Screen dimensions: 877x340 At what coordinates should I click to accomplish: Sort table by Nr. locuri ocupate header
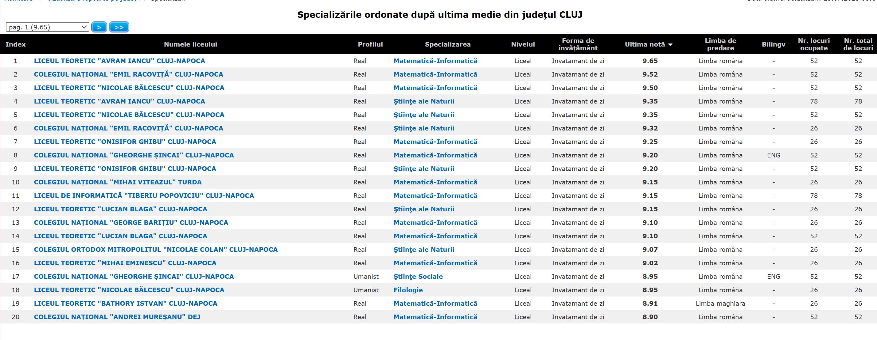pos(814,44)
